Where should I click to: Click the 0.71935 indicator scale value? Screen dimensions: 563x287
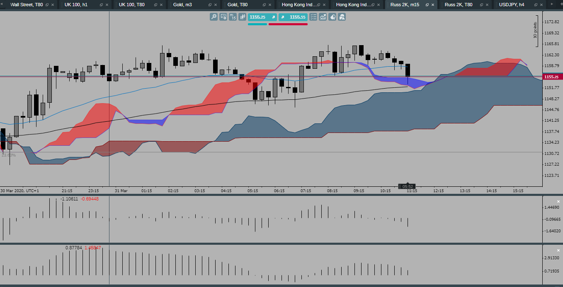(x=553, y=271)
